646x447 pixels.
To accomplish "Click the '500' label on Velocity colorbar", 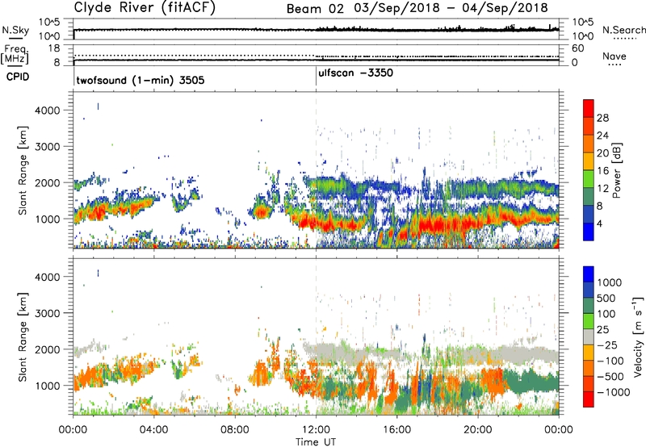I will (x=606, y=298).
